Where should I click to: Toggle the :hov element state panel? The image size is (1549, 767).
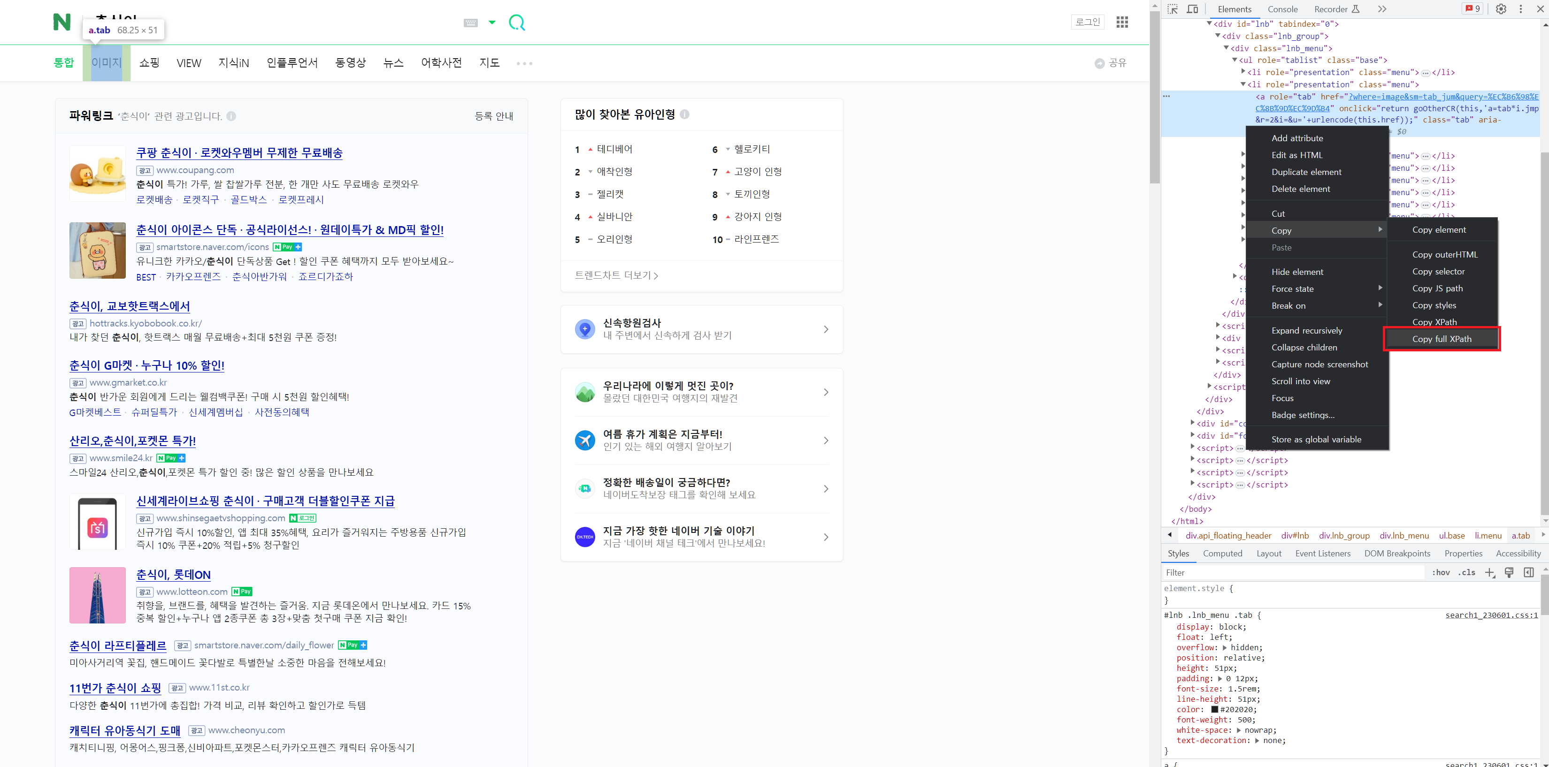(1441, 572)
